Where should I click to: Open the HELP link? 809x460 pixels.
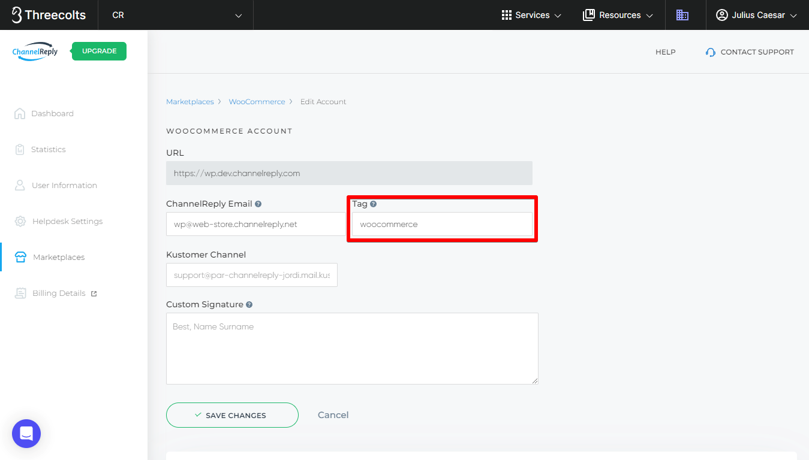(x=665, y=52)
